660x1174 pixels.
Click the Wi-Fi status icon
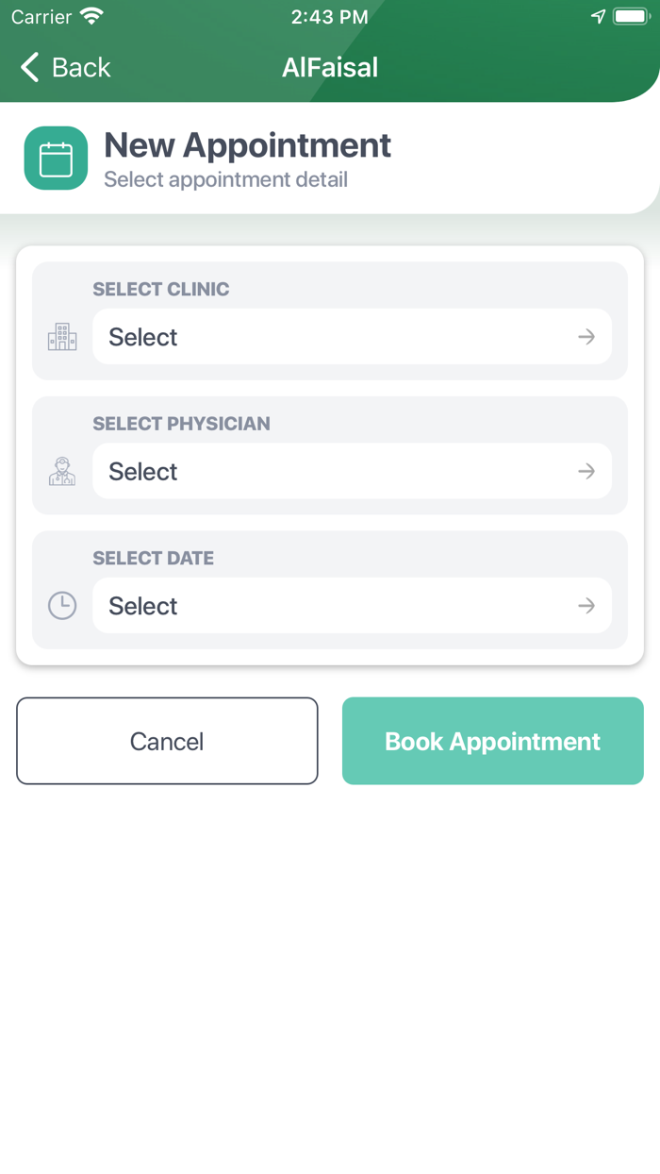[91, 16]
